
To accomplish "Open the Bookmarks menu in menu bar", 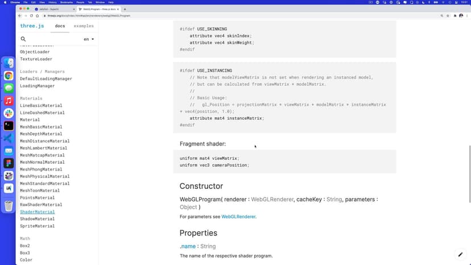I will pyautogui.click(x=66, y=3).
